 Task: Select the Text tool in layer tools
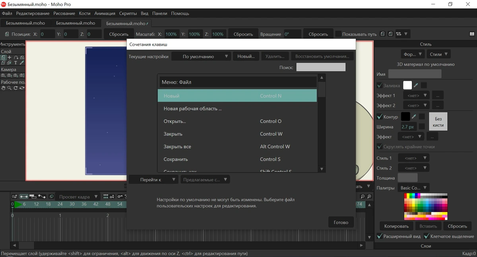tap(16, 63)
